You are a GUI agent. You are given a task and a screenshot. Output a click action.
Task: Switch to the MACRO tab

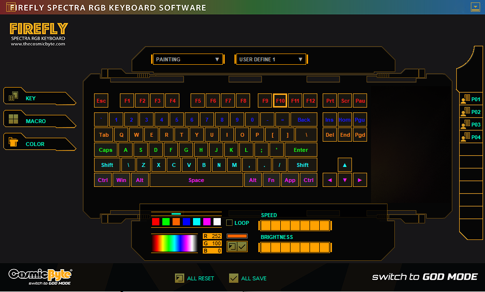[39, 121]
